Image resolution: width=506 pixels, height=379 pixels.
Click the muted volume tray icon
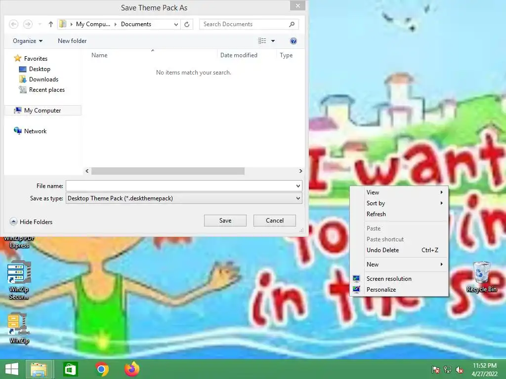[460, 369]
